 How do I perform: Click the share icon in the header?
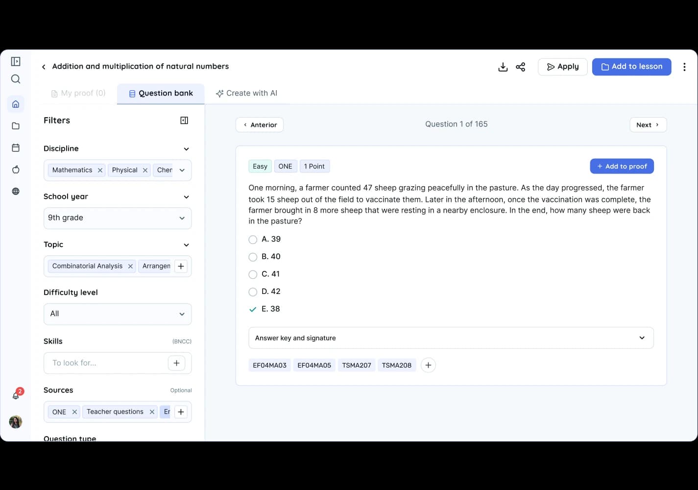[521, 67]
